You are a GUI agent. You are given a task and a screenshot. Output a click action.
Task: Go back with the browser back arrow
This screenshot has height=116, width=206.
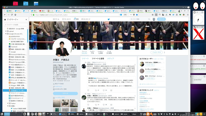pos(5,15)
